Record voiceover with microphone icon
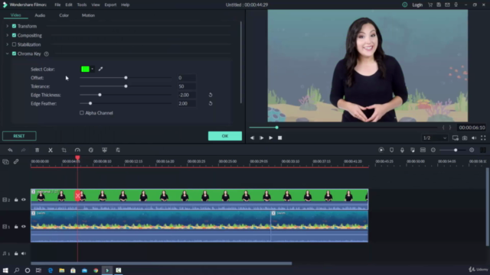This screenshot has width=490, height=275. pos(402,150)
